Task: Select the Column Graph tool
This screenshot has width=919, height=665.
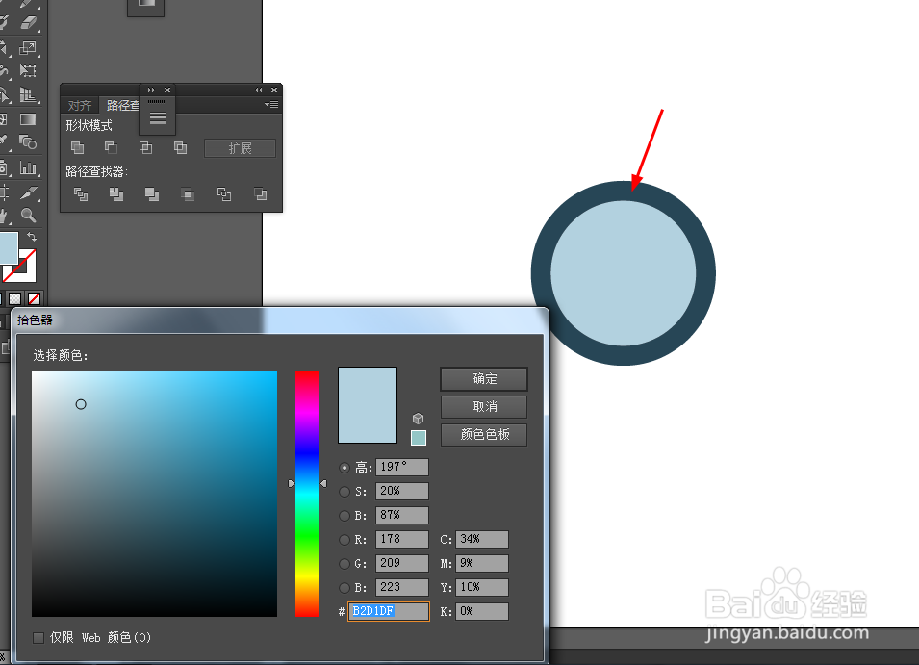Action: click(28, 168)
